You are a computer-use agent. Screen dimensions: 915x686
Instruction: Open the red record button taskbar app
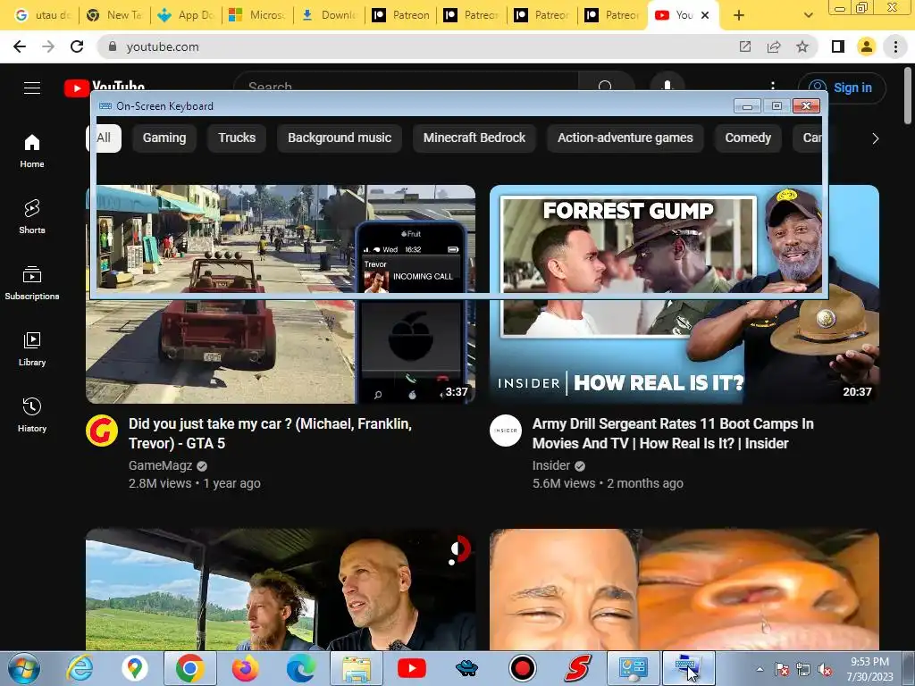click(522, 668)
